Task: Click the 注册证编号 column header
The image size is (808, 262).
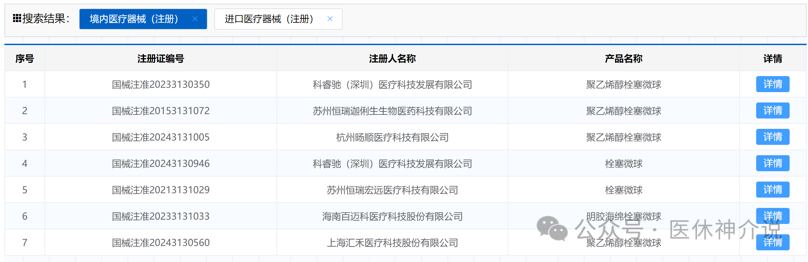Action: coord(161,58)
